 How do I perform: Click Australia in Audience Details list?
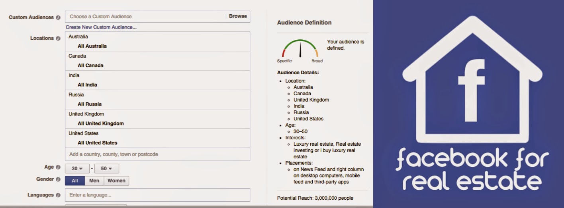coord(303,87)
